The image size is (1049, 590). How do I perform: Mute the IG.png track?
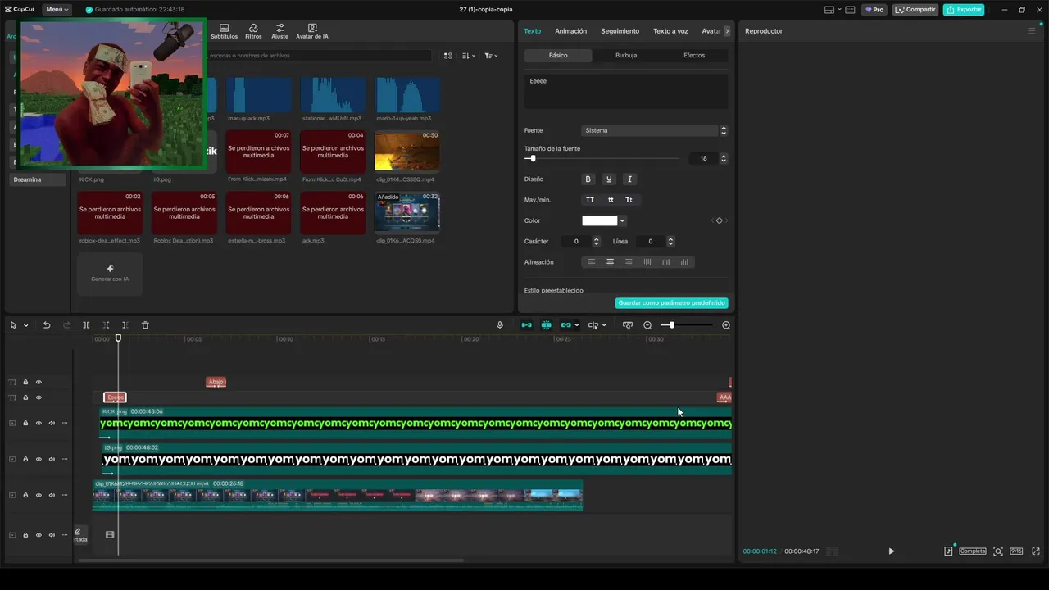pos(52,459)
